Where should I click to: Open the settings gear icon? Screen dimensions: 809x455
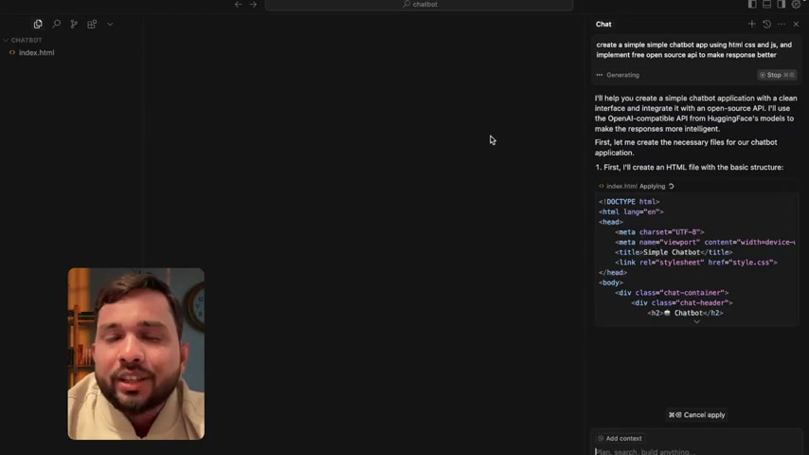coord(796,4)
